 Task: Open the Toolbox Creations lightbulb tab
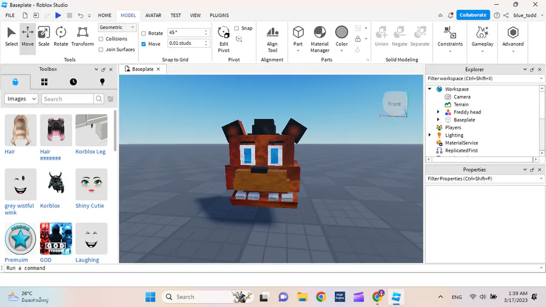click(x=103, y=82)
